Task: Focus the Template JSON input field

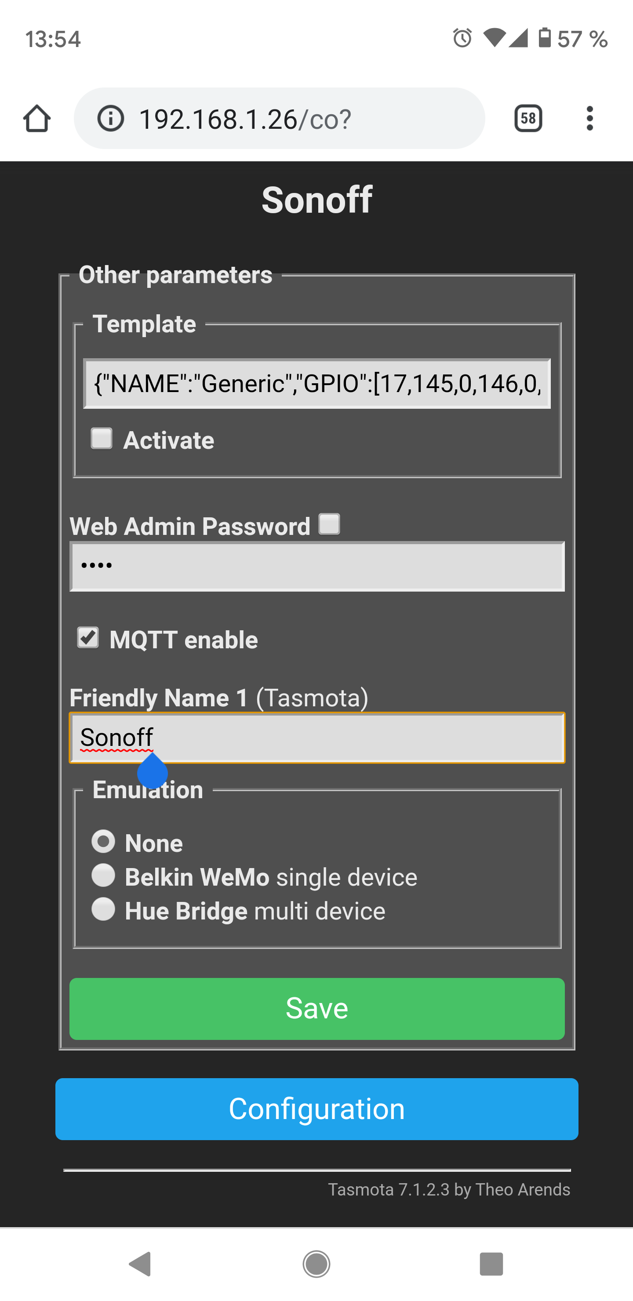Action: [317, 384]
